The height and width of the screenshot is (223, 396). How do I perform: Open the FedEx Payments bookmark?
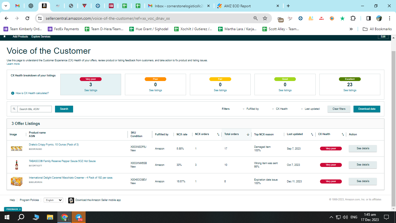[63, 29]
